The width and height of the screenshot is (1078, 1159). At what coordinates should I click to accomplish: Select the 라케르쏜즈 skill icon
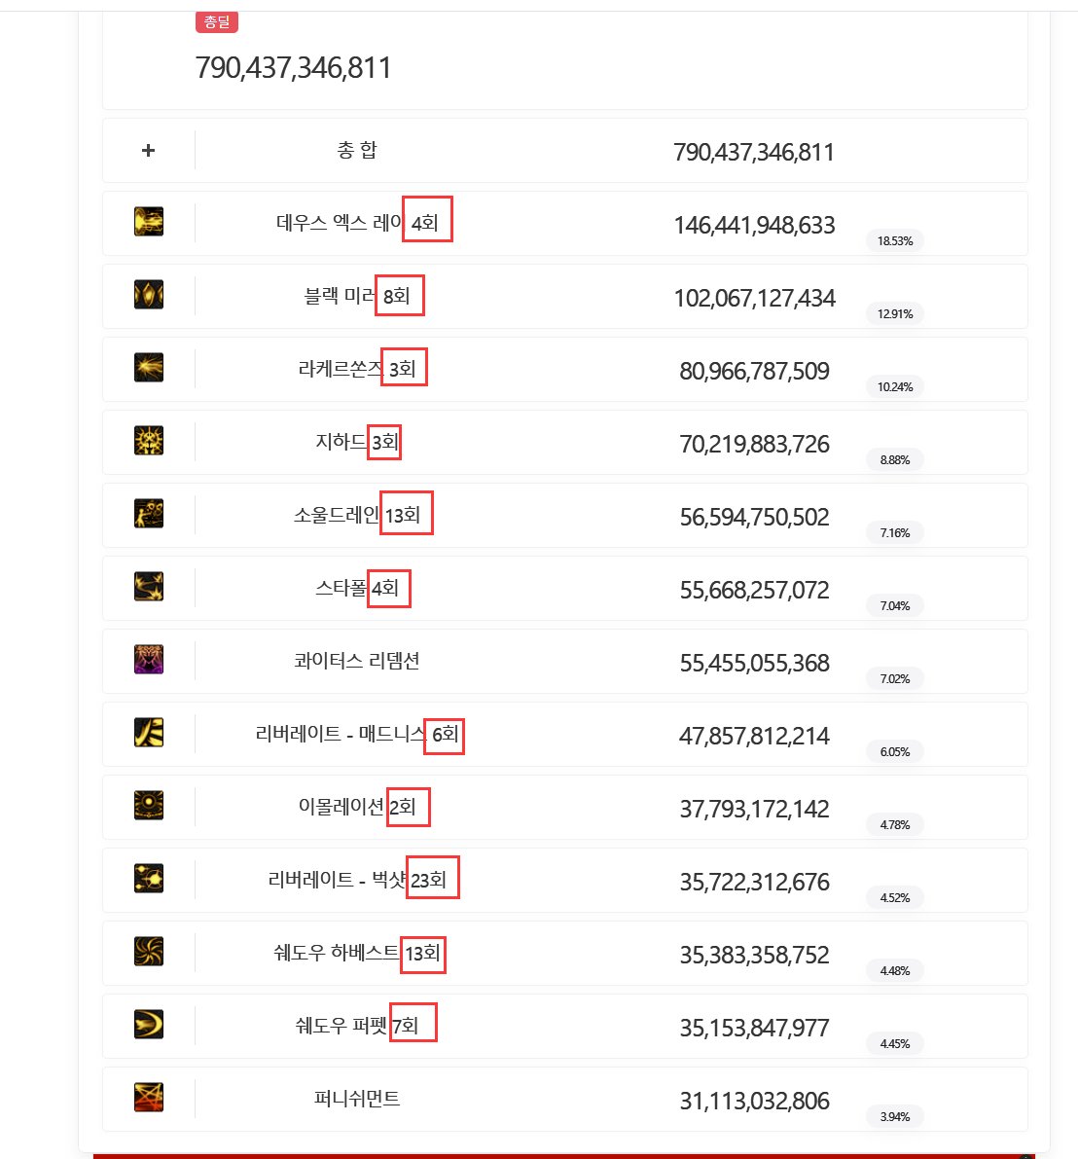coord(149,368)
